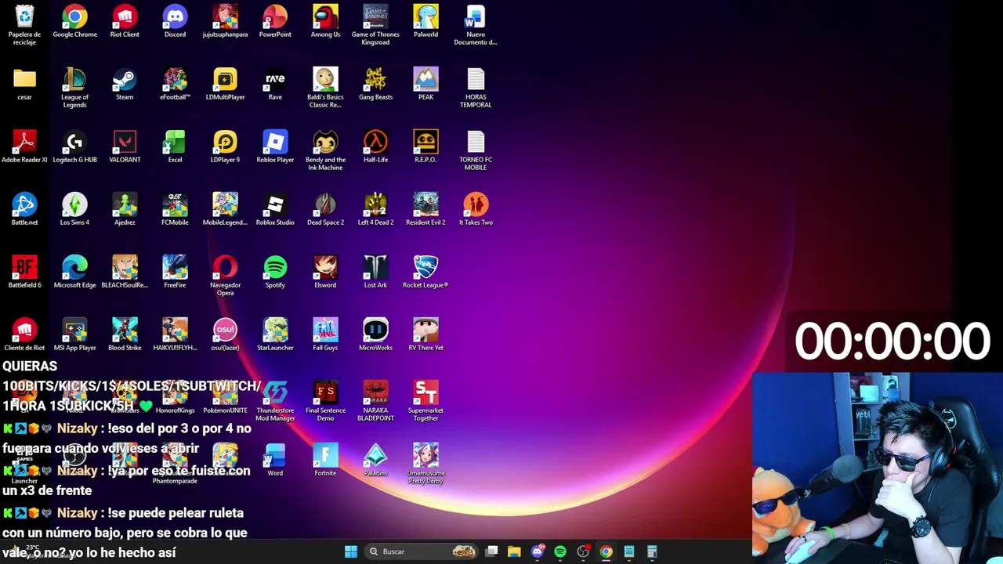Select the Fall Guys desktop icon
The width and height of the screenshot is (1003, 564).
pyautogui.click(x=325, y=335)
